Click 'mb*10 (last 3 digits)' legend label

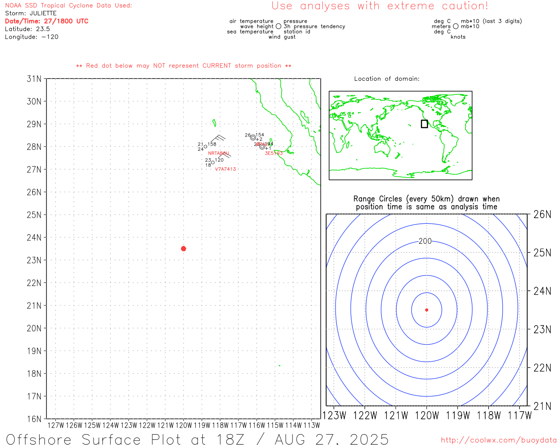tap(491, 21)
